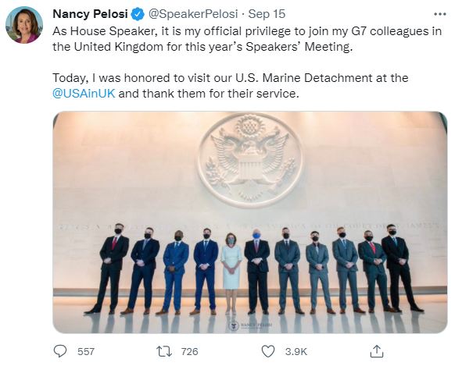Open the three-dot more options menu
The image size is (455, 366).
[439, 14]
